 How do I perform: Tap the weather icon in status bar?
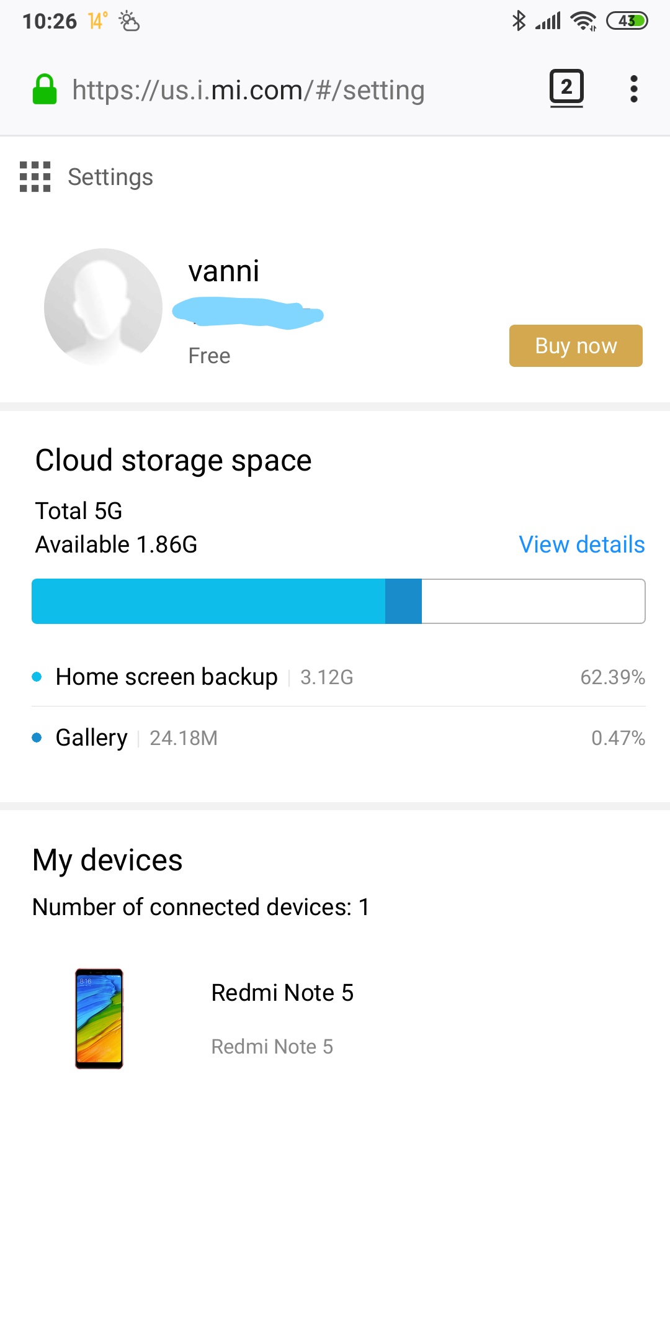(129, 21)
